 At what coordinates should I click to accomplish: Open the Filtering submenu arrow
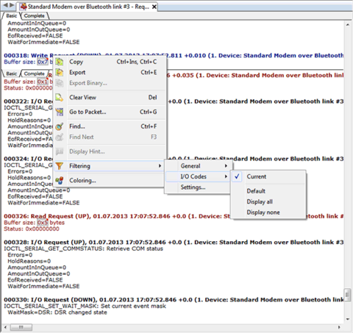point(160,166)
